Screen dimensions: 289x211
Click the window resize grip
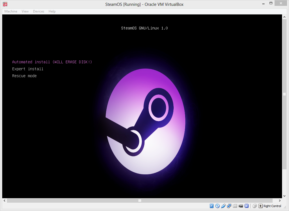[285, 207]
